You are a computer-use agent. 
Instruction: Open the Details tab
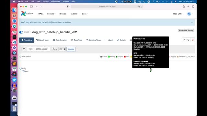[121, 40]
